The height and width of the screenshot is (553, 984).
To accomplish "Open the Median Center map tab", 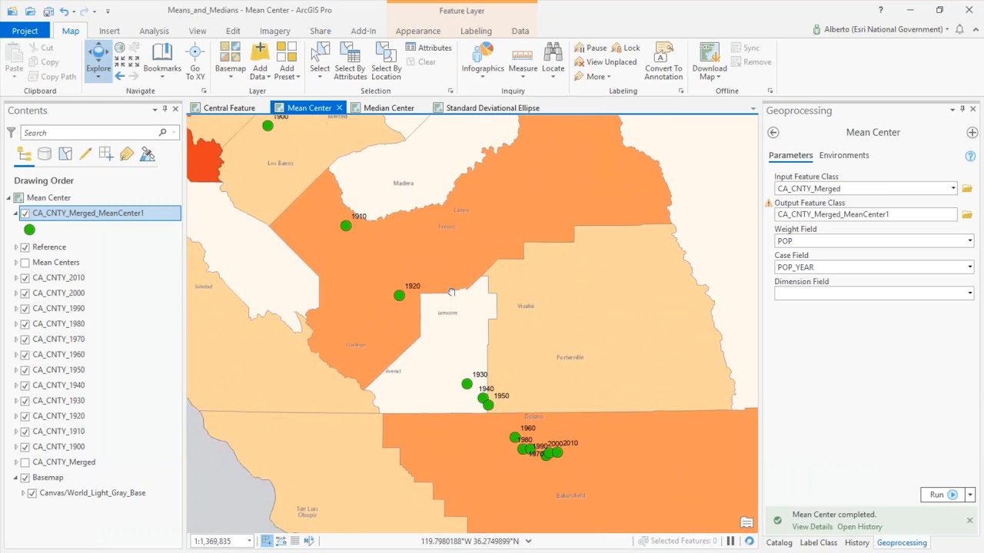I will coord(388,108).
